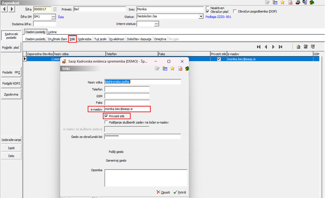Screen dimensions: 325x198
Task: Go to previous contact record in grid
Action: click(266, 47)
